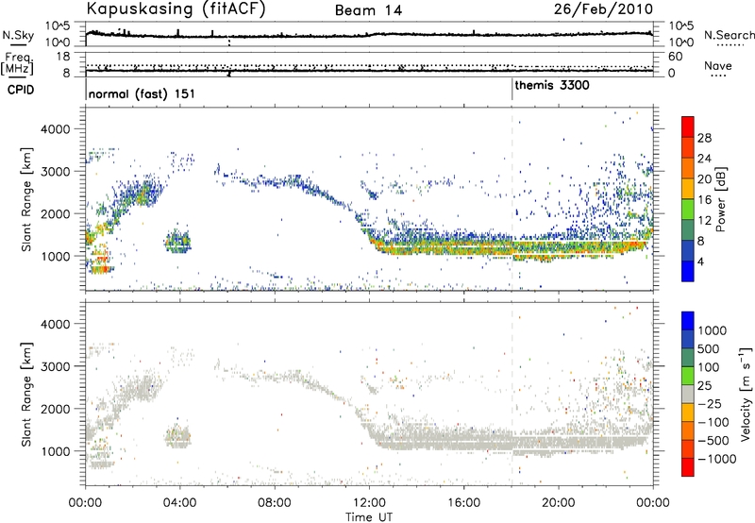Click the '500' velocity colorbar value

pyautogui.click(x=709, y=349)
